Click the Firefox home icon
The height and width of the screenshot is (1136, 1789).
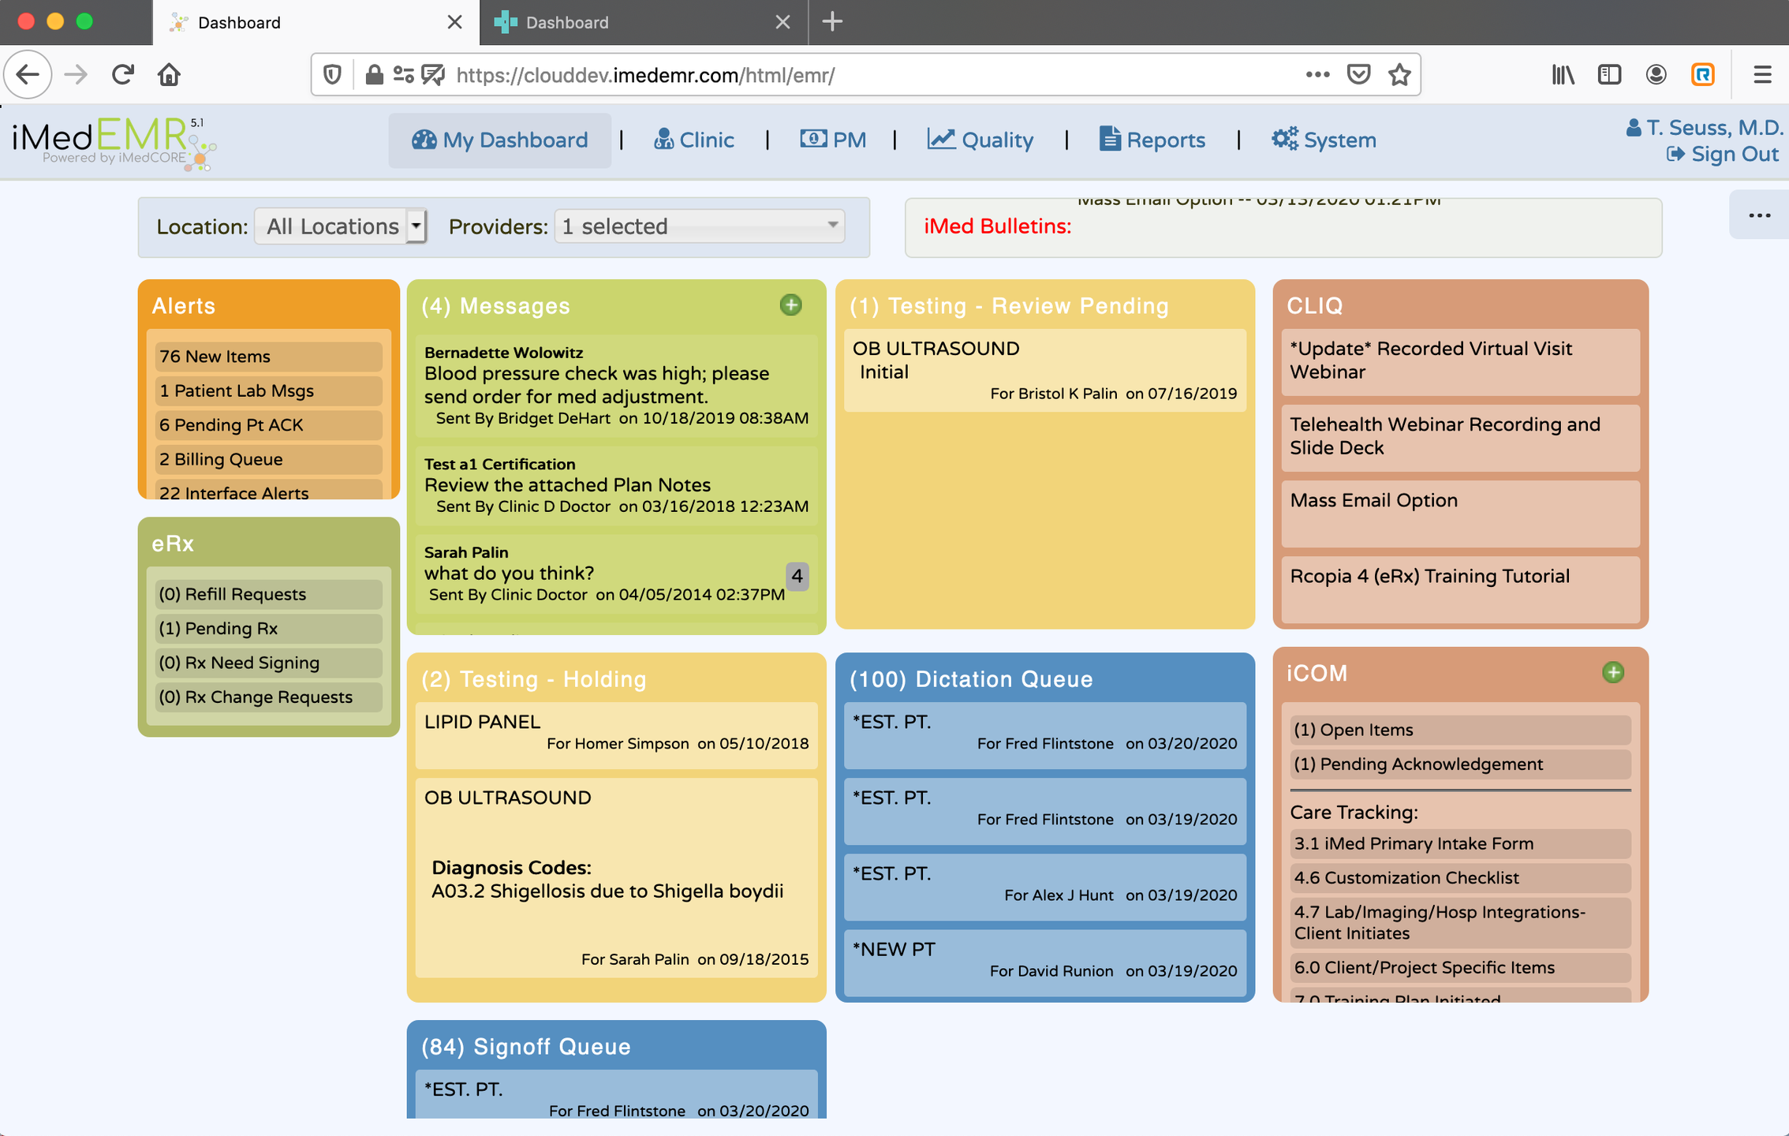pos(169,75)
